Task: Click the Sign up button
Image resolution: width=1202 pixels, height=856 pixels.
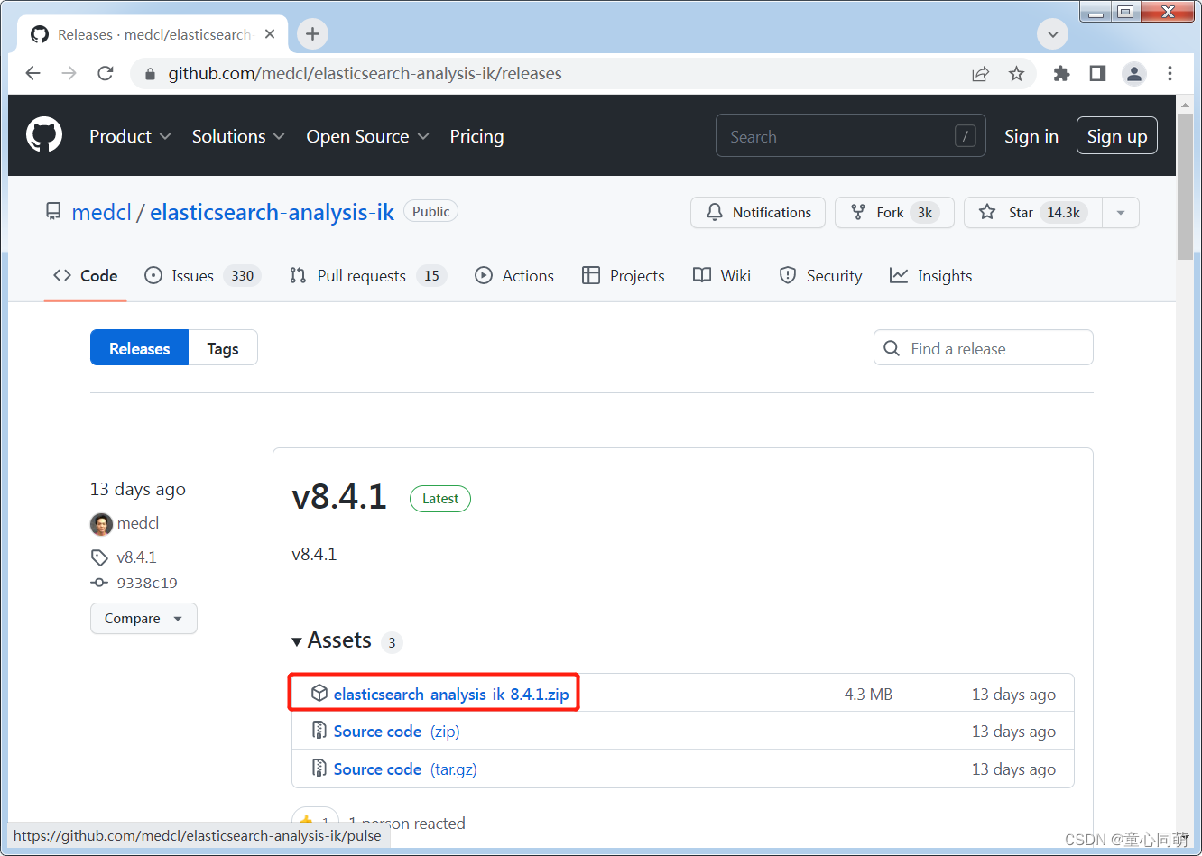Action: tap(1117, 136)
